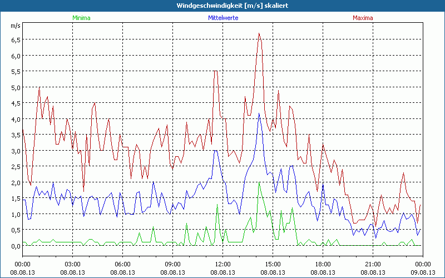Viewport: 445px width, 278px height.
Task: Click the '00:00' label above 09.08.13
Action: tap(423, 265)
